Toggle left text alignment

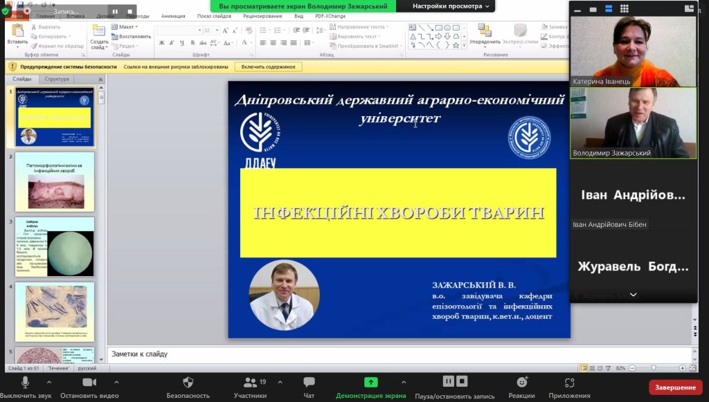(x=263, y=43)
